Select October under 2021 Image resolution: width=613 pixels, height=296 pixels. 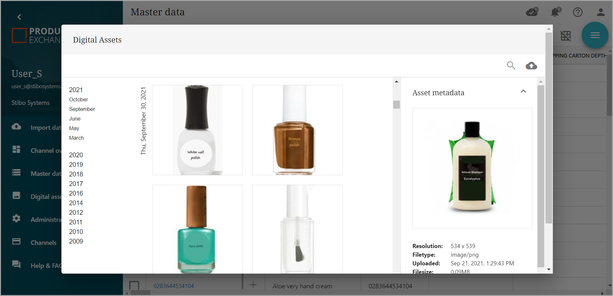(78, 100)
